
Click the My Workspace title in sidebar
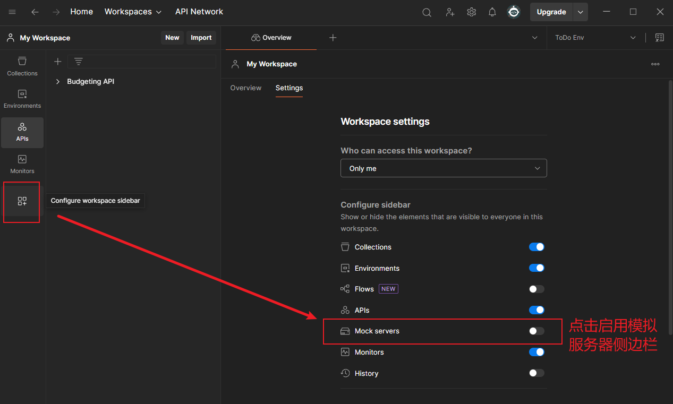45,38
